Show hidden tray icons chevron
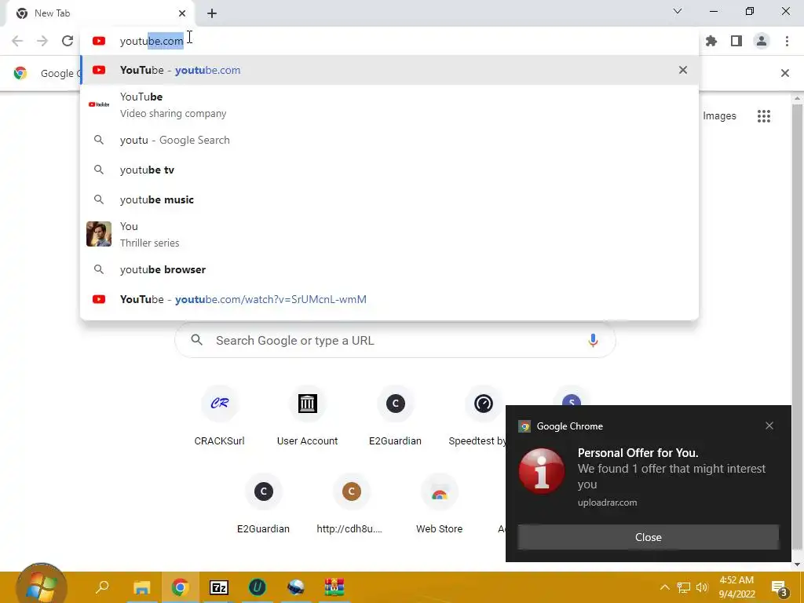The image size is (804, 603). (x=664, y=587)
